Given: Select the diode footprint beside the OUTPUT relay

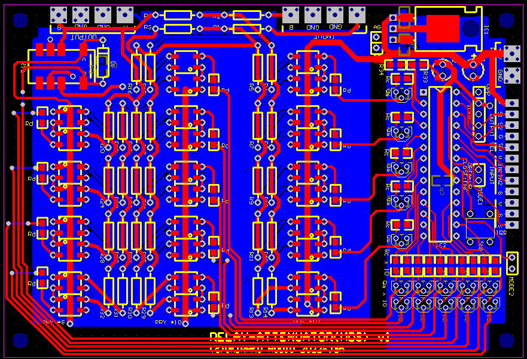Looking at the screenshot, I should point(103,62).
